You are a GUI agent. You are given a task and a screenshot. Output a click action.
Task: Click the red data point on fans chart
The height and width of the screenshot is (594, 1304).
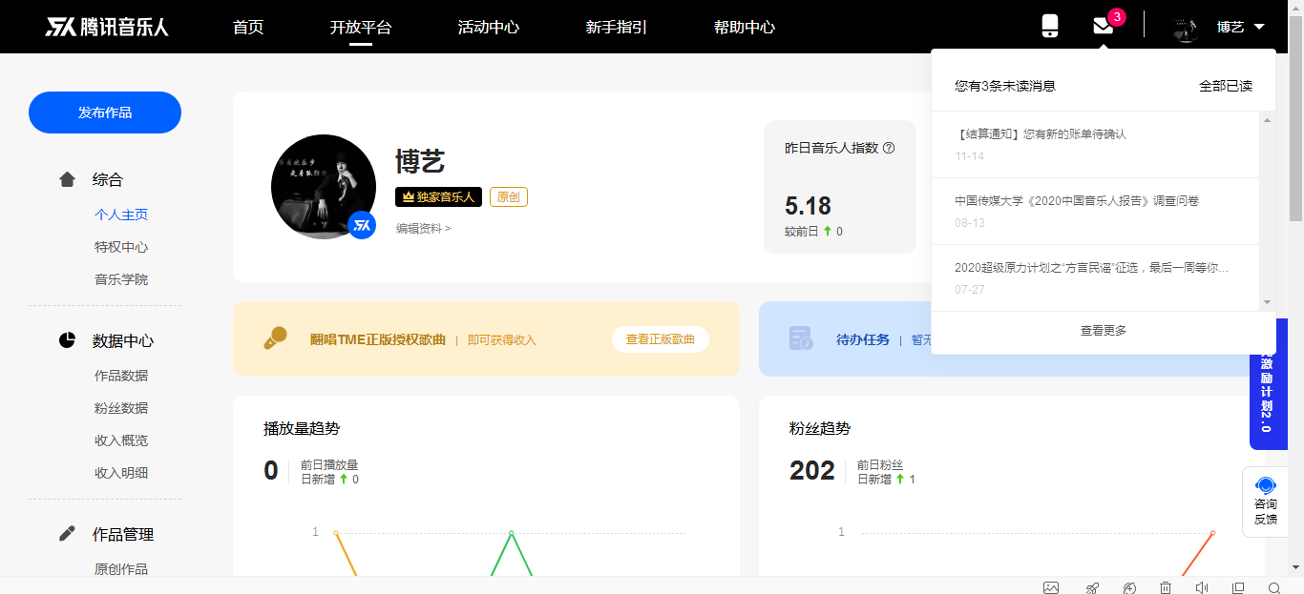[1212, 533]
